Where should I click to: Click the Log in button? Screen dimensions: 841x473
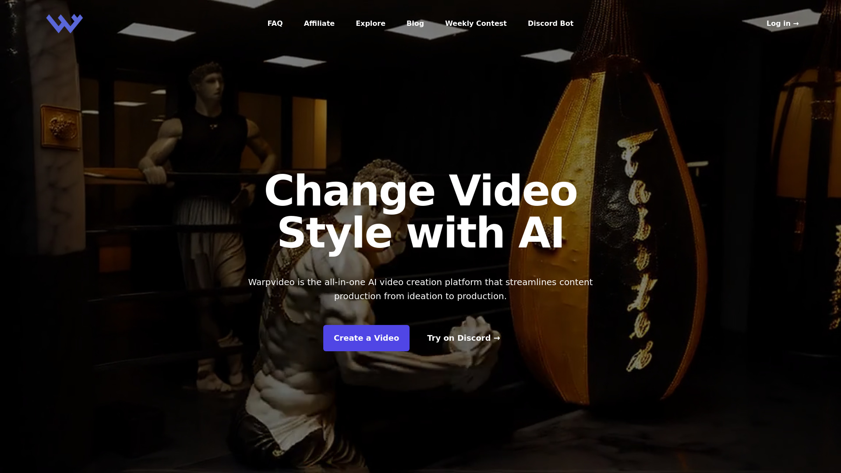(782, 23)
